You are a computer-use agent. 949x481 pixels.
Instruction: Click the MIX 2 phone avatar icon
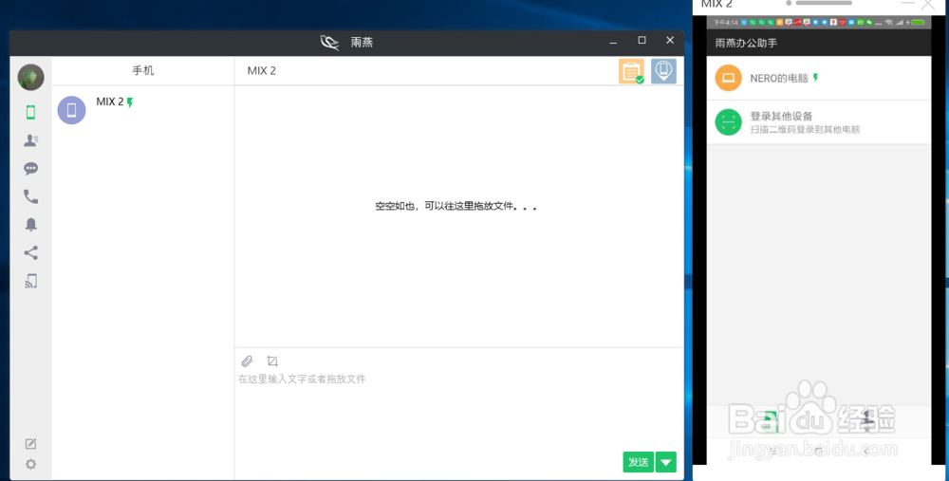[71, 110]
